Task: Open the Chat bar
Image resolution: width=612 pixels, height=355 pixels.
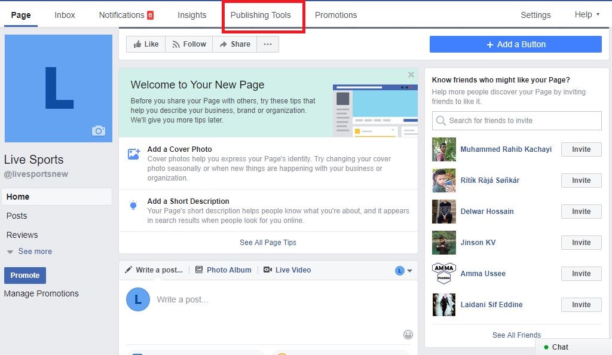Action: coord(573,347)
